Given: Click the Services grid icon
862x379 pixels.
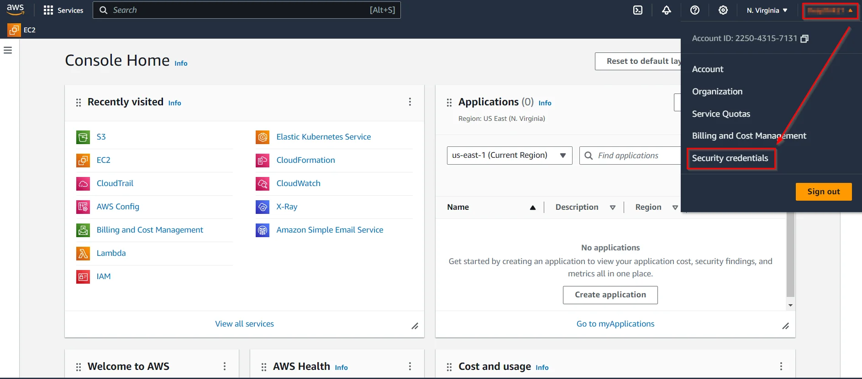Looking at the screenshot, I should (48, 10).
